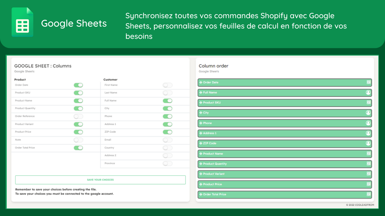The height and width of the screenshot is (216, 385).
Task: Turn off the Address 1 toggle
Action: coord(168,124)
